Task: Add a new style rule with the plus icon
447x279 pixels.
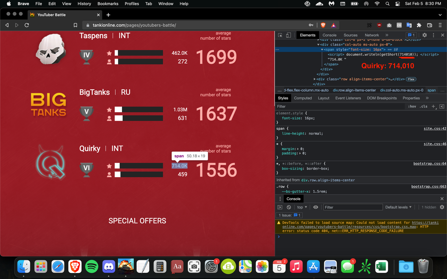Action: 433,106
